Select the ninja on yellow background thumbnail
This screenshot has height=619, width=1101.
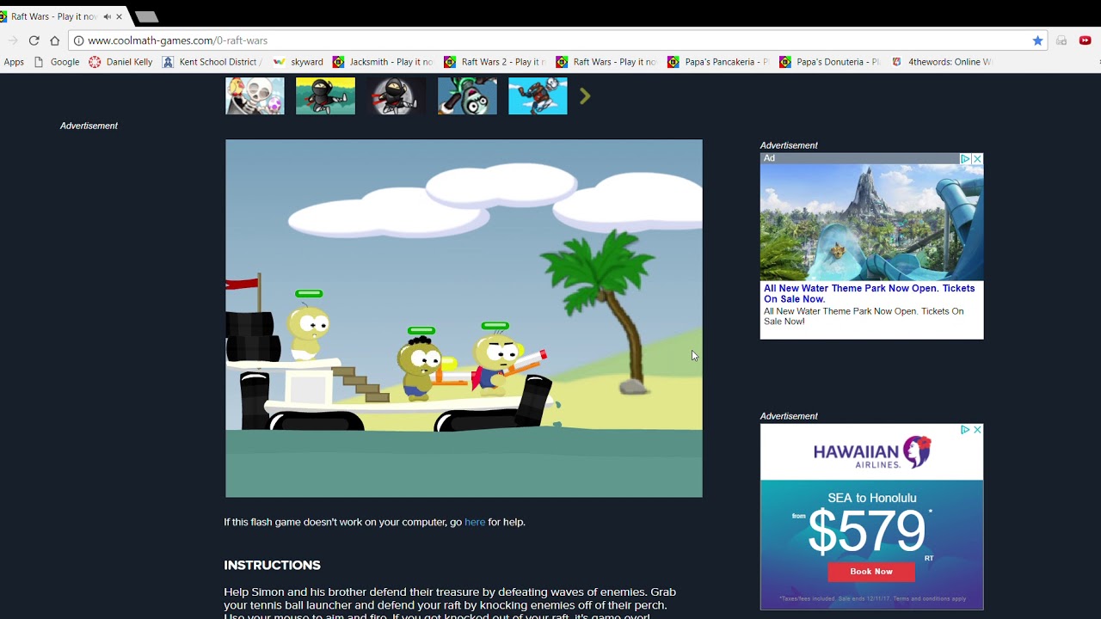pyautogui.click(x=325, y=95)
